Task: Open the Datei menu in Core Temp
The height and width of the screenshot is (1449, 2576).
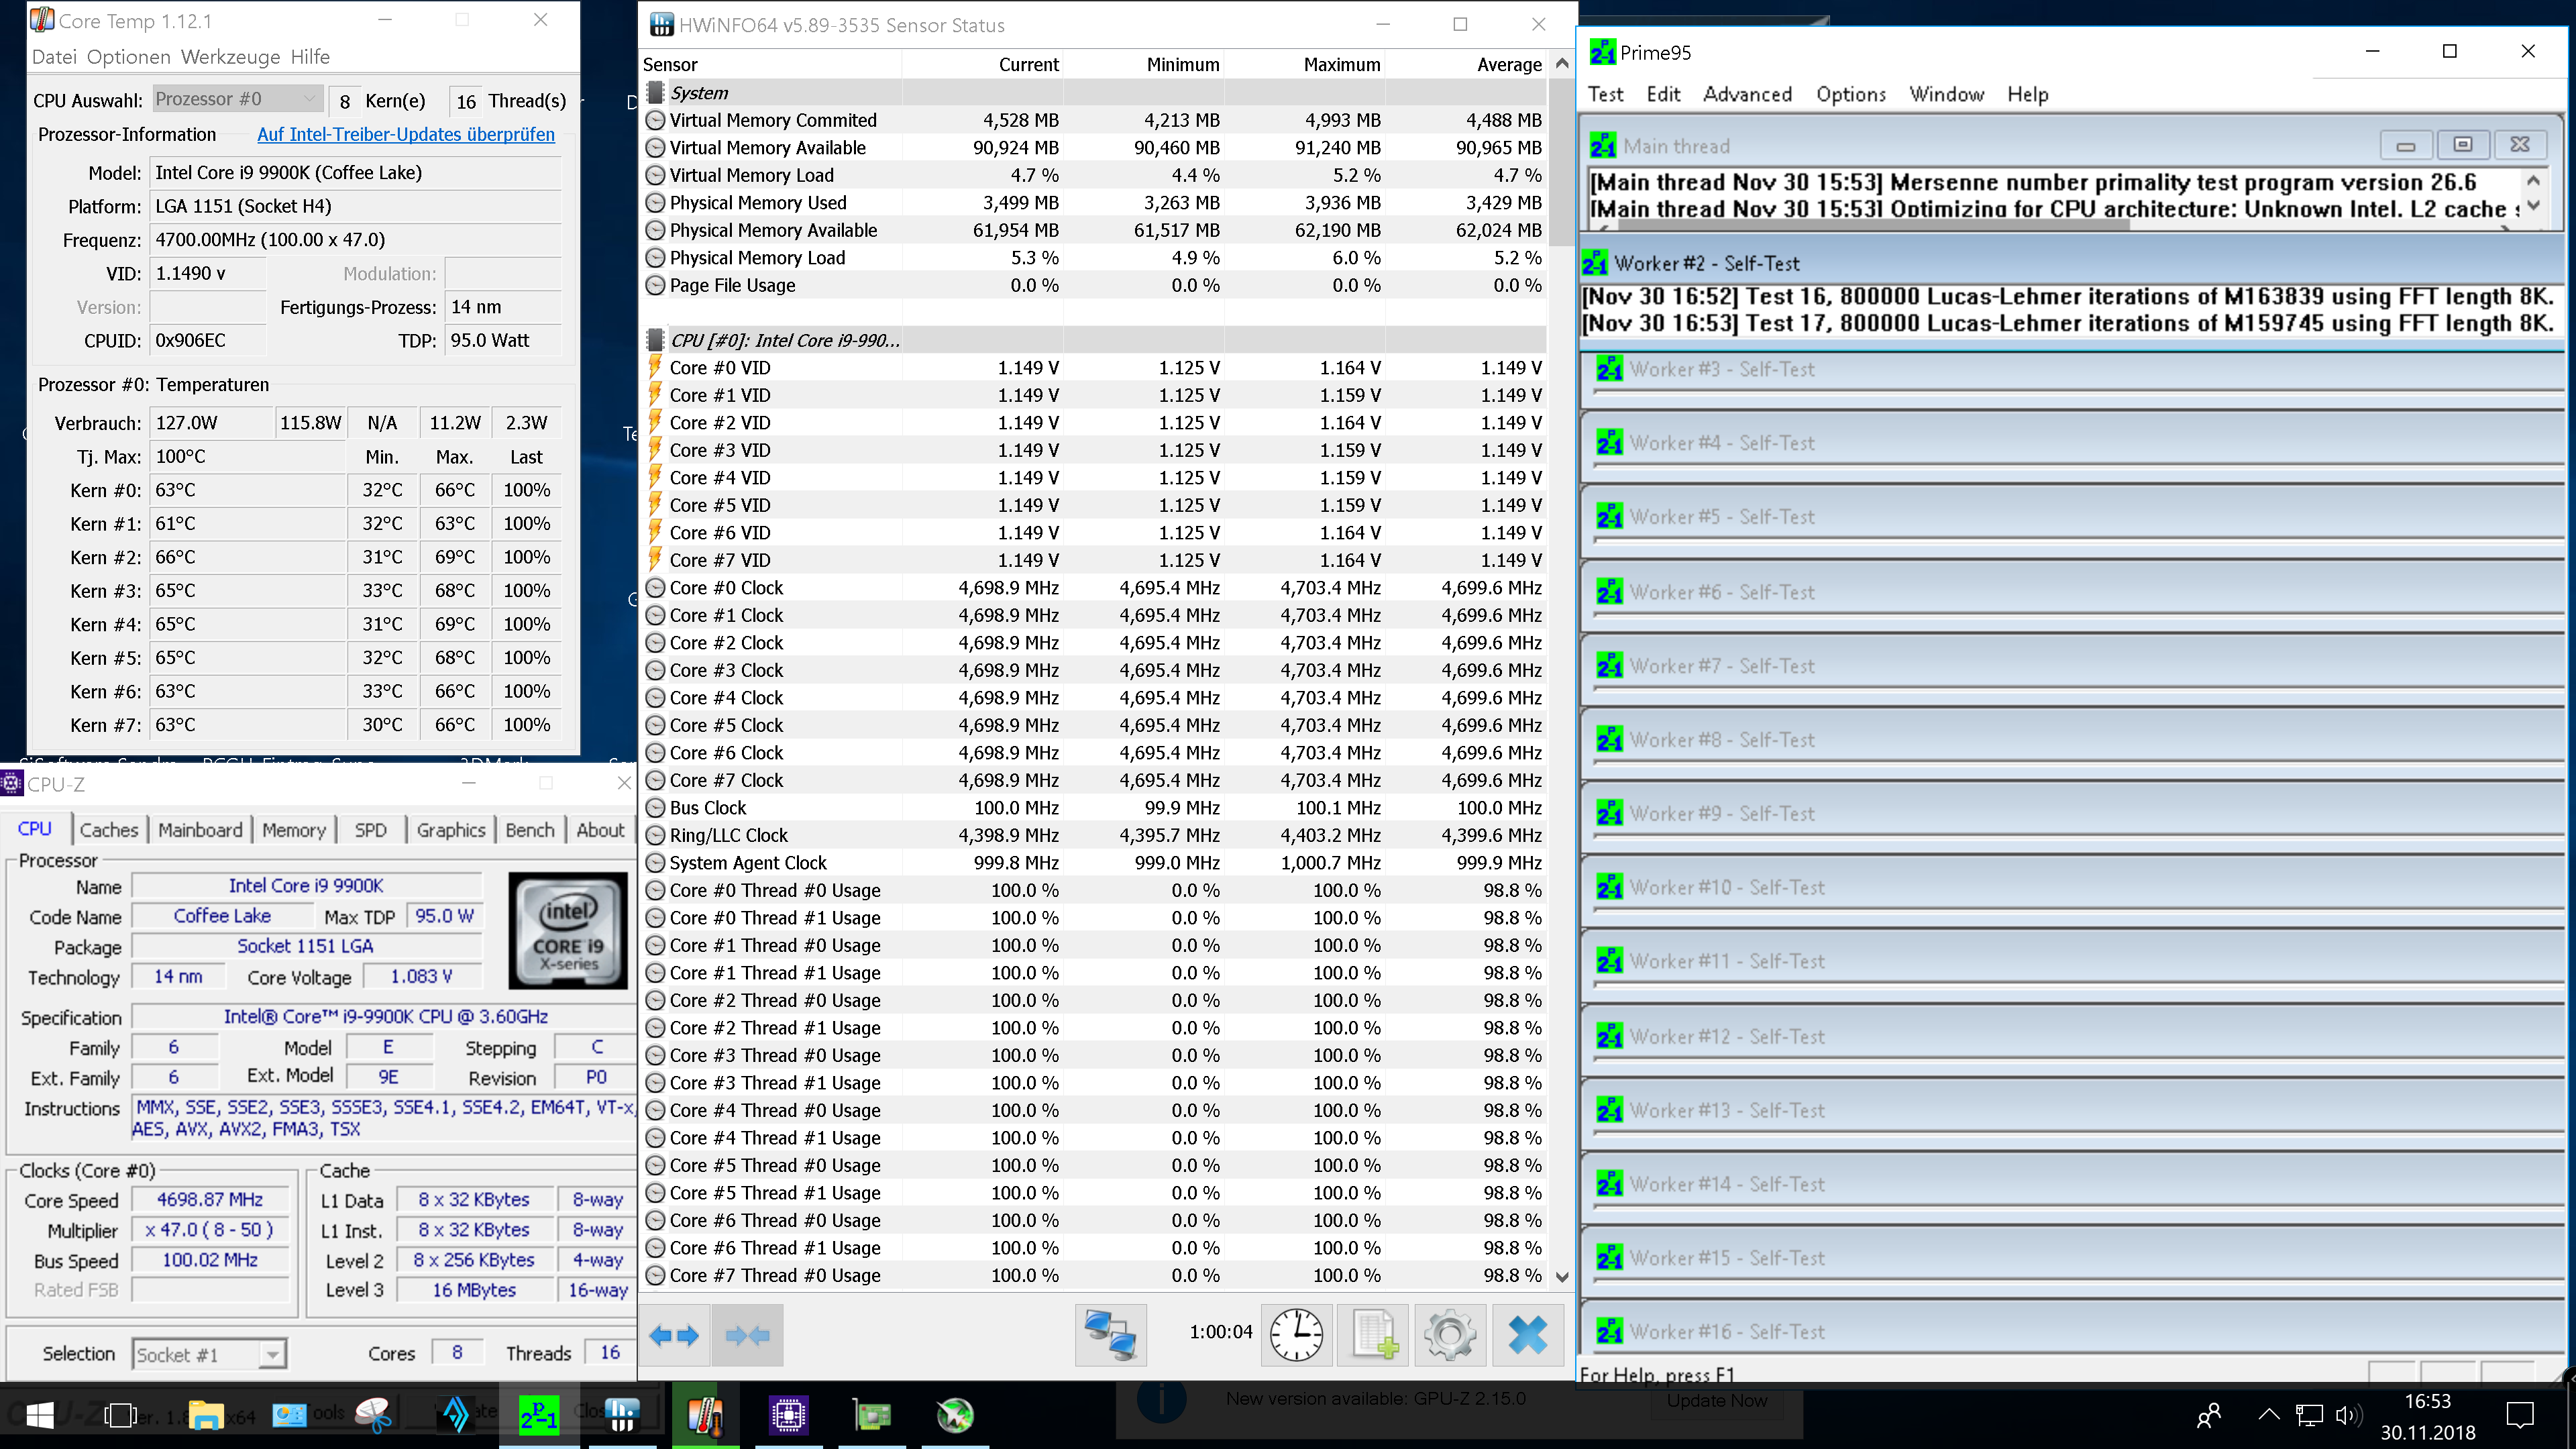Action: click(54, 57)
